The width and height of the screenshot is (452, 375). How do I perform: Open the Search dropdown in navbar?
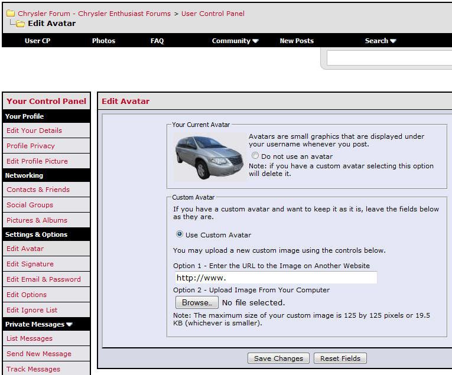click(x=381, y=41)
